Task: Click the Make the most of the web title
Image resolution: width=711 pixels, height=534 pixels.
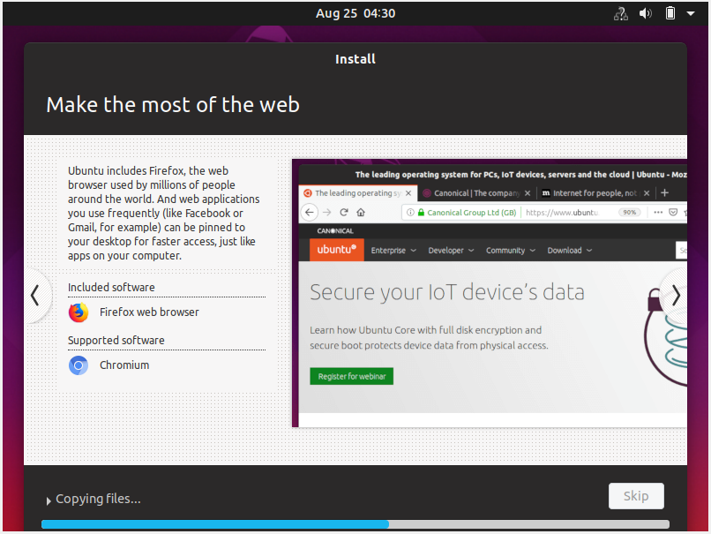Action: (x=173, y=105)
